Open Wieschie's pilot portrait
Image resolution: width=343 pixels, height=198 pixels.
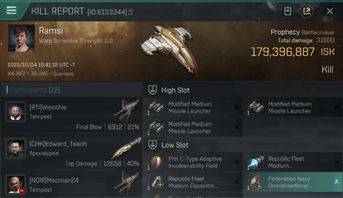tap(16, 112)
